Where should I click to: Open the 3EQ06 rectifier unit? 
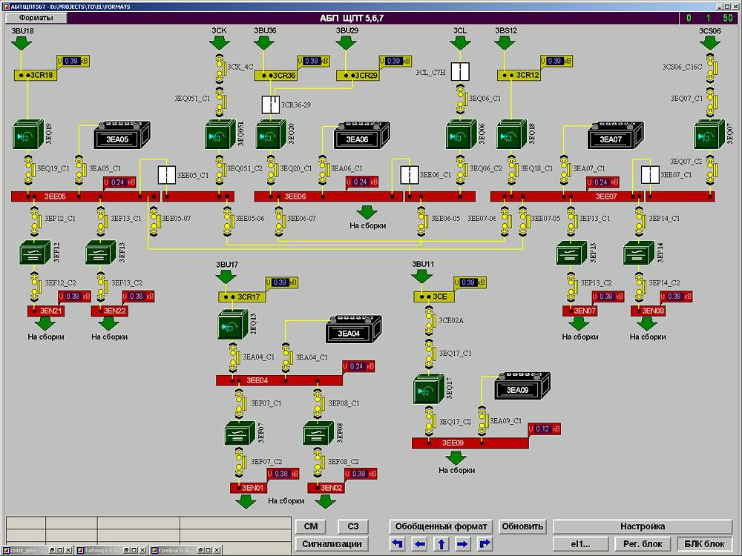click(x=462, y=135)
